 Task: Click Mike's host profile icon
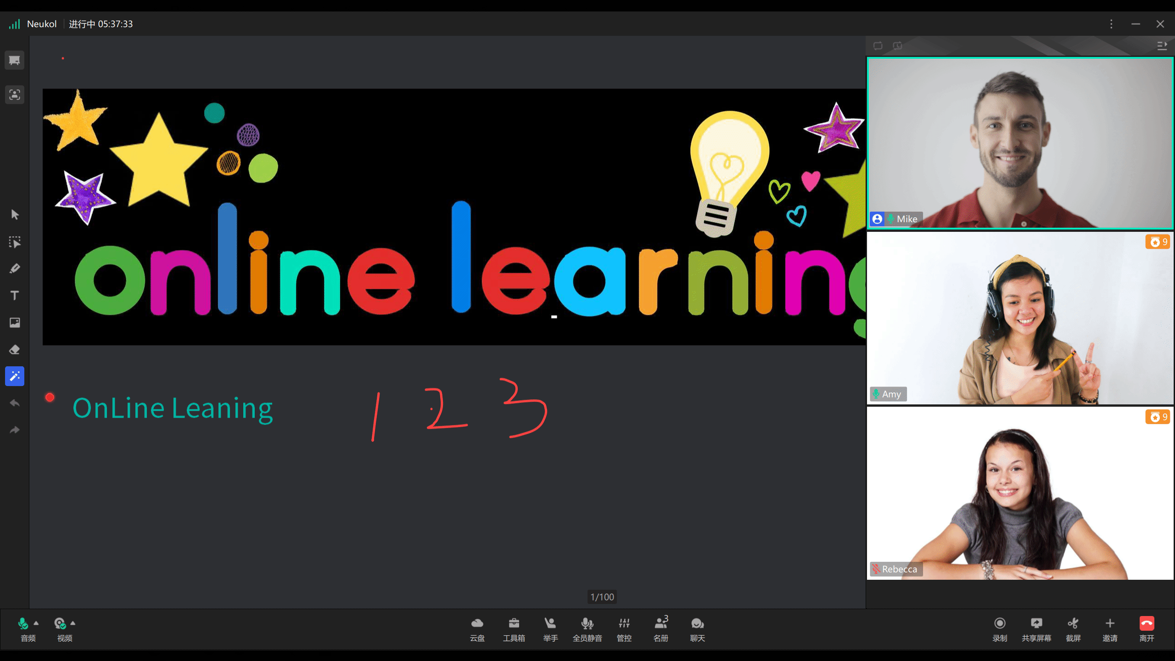(x=877, y=219)
